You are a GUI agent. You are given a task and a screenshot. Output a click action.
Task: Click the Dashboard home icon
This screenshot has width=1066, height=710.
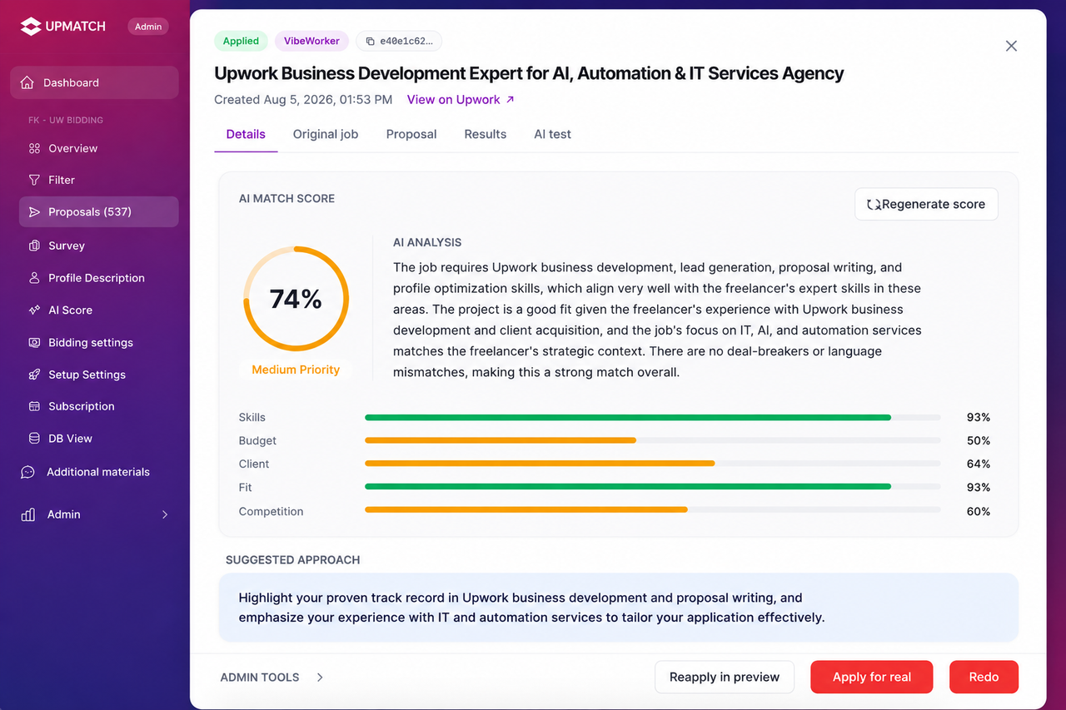(x=27, y=82)
